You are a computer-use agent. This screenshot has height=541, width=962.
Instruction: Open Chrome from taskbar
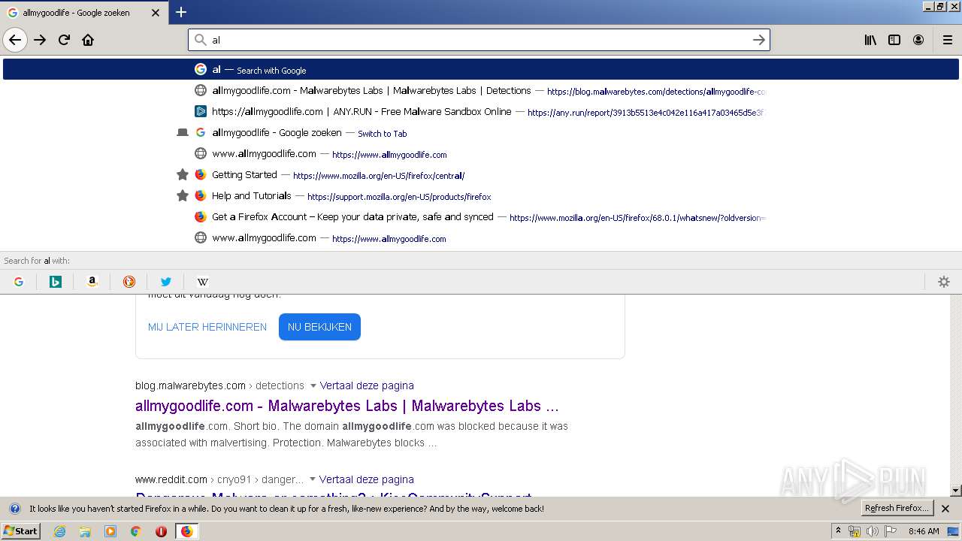[135, 531]
